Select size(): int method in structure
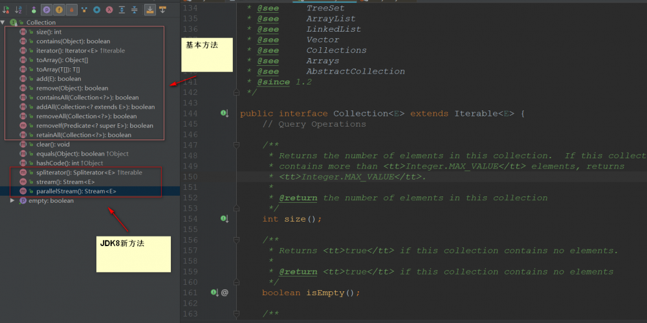 click(49, 32)
